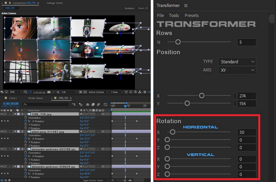
Task: Toggle shy switch for alexander-andrews-453788 layer
Action: (81, 149)
